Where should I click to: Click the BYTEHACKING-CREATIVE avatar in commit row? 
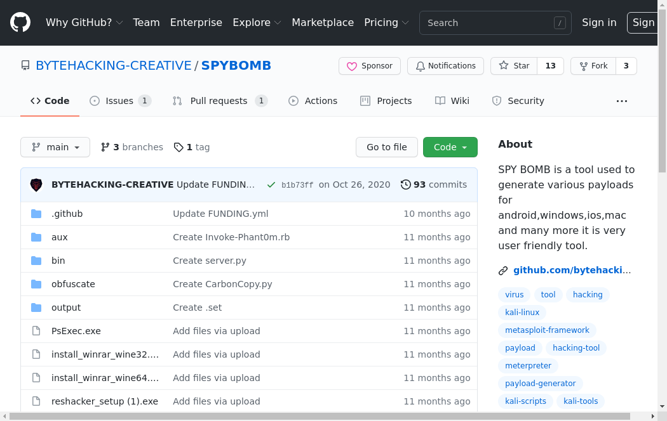[37, 185]
